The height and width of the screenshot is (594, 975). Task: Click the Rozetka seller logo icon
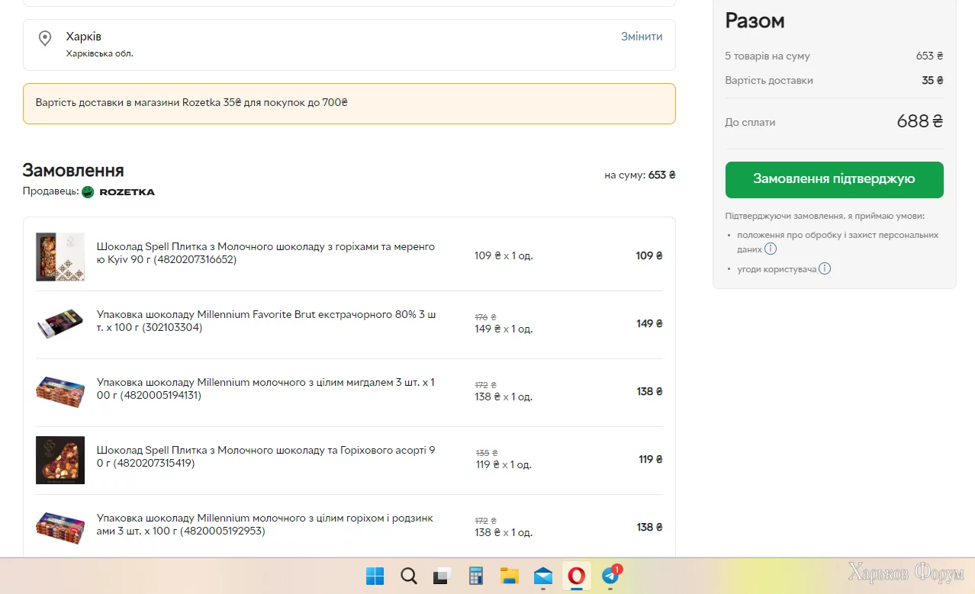click(x=88, y=192)
